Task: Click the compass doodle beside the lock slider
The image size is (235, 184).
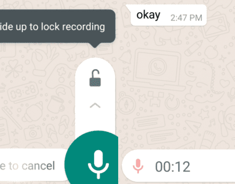Action: (126, 103)
